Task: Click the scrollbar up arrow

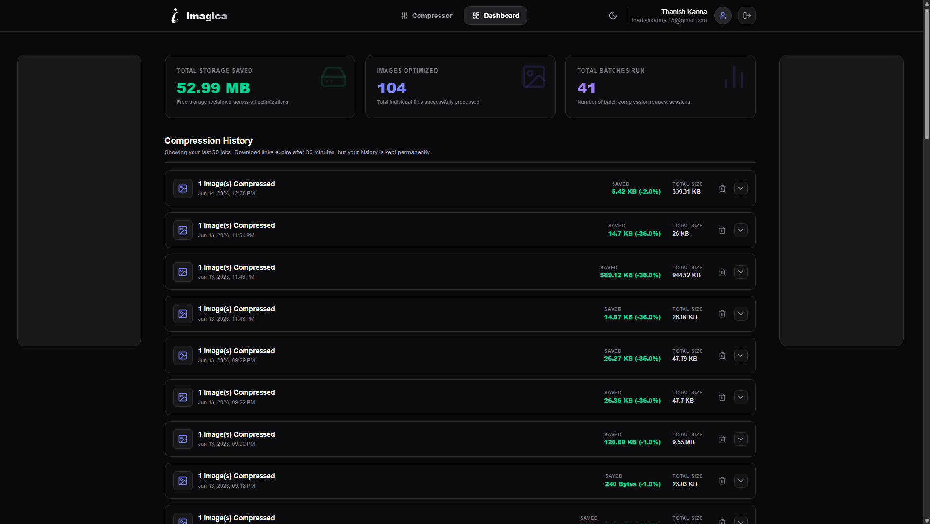Action: click(927, 3)
